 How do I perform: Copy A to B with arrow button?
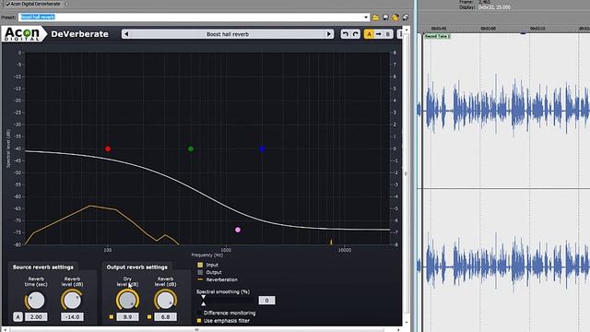coord(378,34)
